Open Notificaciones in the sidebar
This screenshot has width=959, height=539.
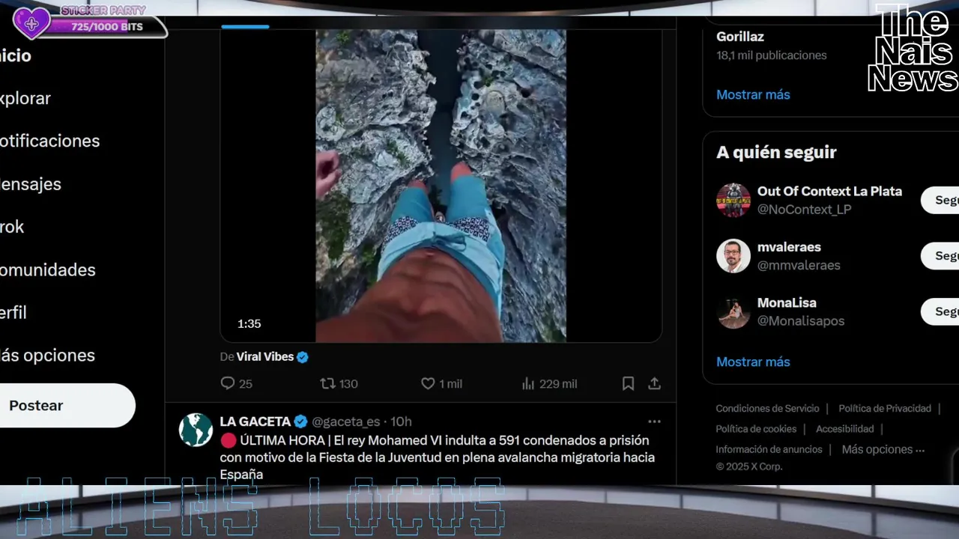(x=49, y=141)
